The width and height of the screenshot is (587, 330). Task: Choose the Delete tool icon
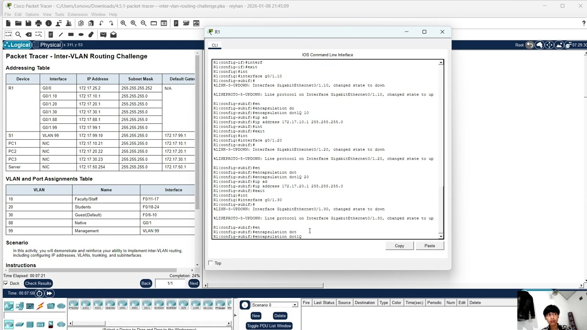coord(28,34)
